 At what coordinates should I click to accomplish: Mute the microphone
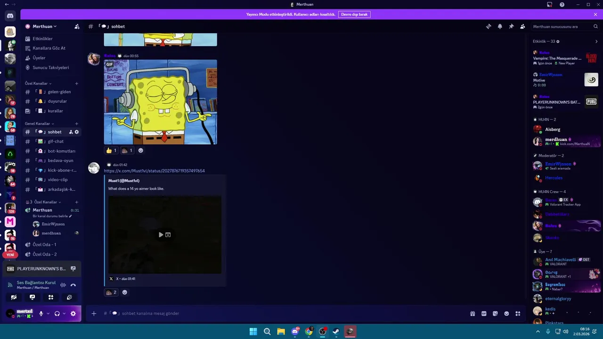click(x=41, y=314)
